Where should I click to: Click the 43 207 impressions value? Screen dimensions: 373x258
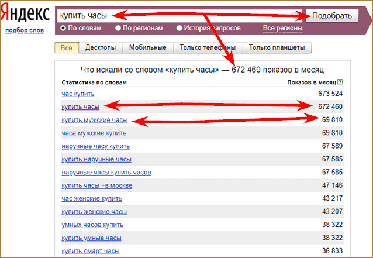tap(332, 211)
